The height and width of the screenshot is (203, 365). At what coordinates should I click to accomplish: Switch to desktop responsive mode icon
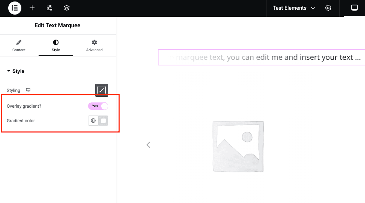tap(354, 8)
